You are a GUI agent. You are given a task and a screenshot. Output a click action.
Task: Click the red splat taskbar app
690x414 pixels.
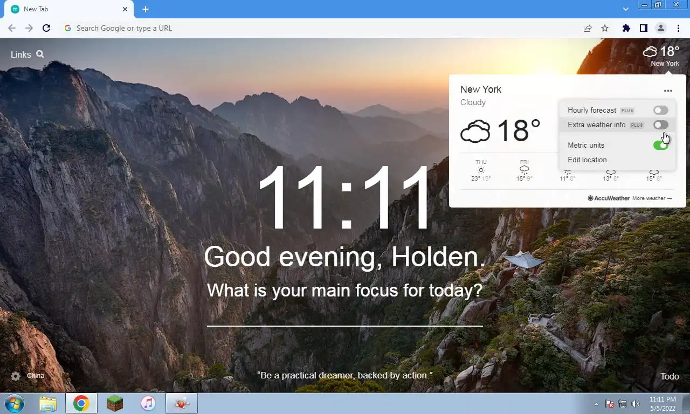(182, 403)
